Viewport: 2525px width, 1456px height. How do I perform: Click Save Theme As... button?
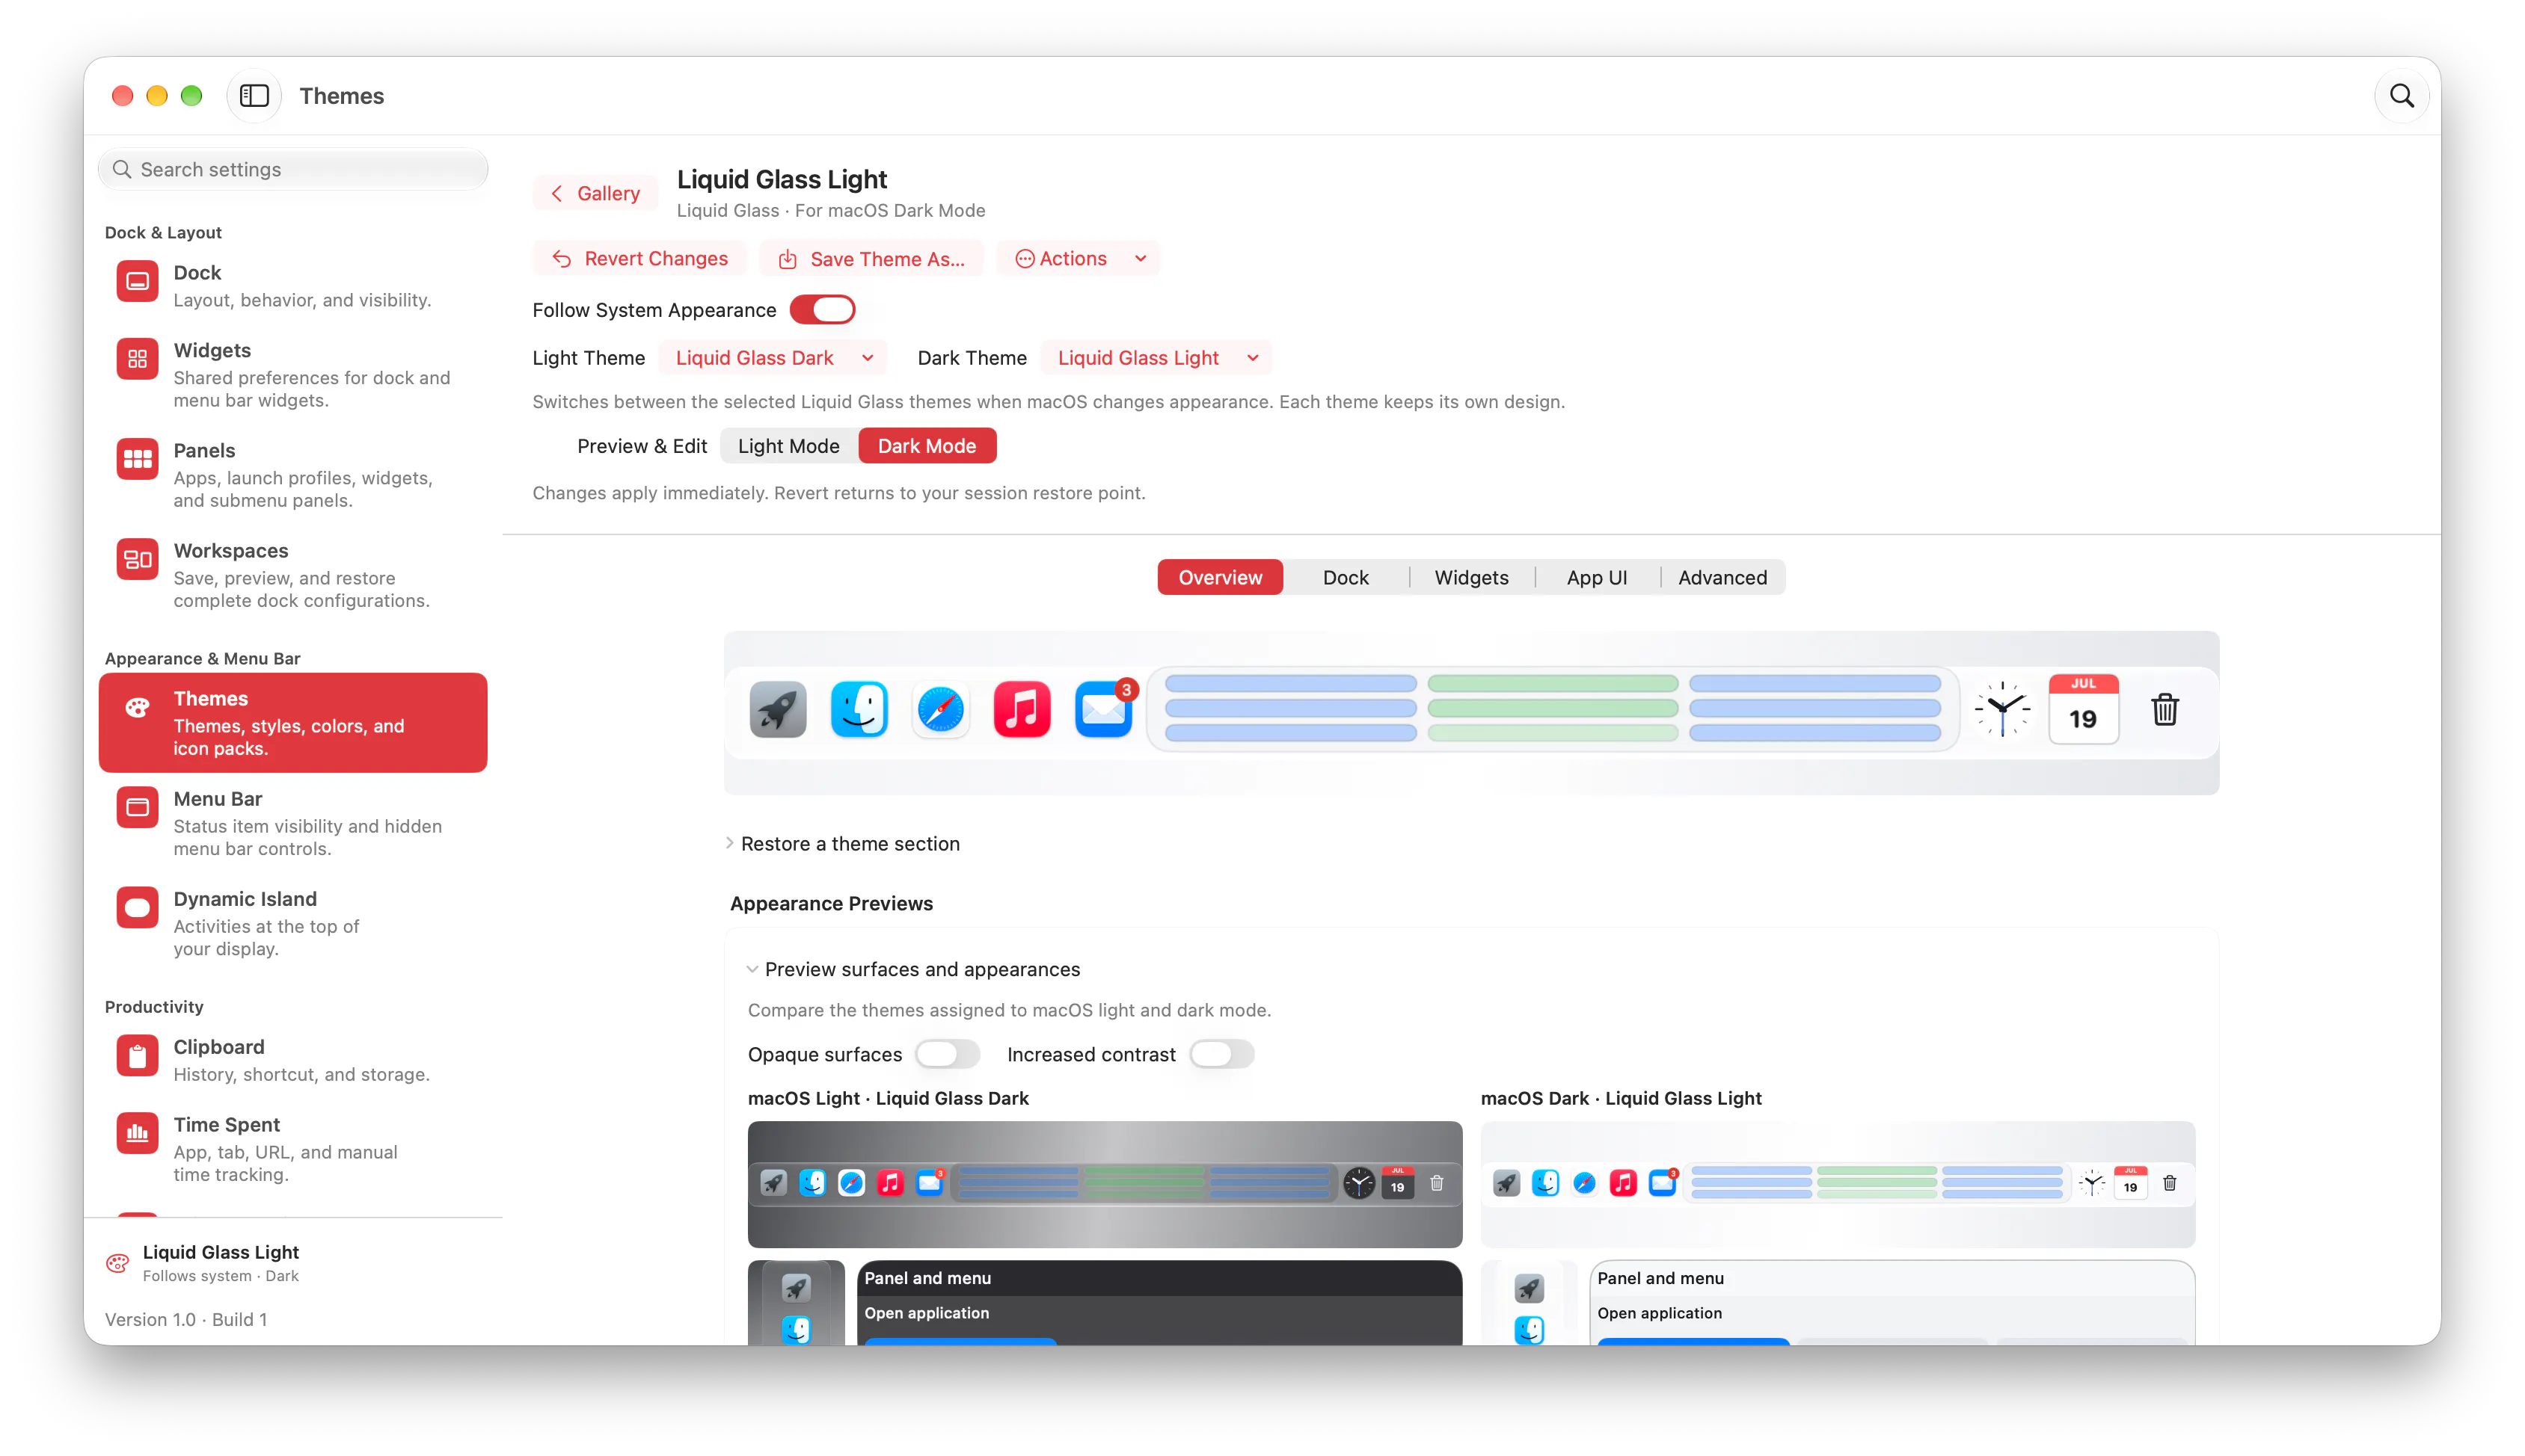point(871,259)
